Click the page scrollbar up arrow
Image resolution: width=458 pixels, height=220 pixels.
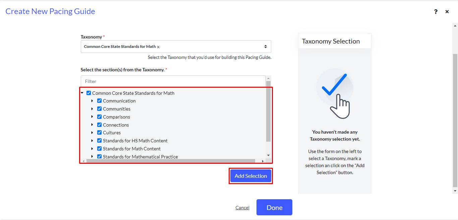pyautogui.click(x=455, y=25)
